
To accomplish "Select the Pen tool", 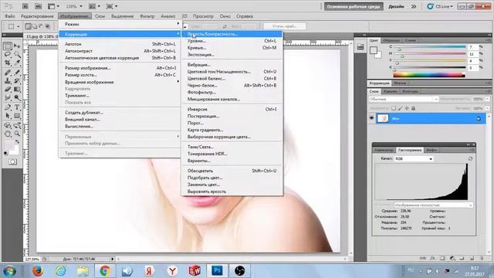I will (x=8, y=107).
